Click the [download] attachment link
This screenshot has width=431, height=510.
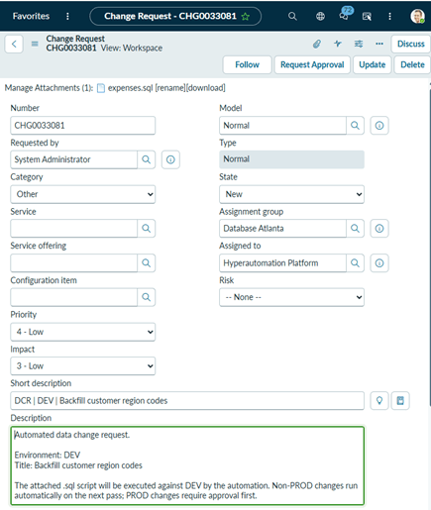[206, 88]
